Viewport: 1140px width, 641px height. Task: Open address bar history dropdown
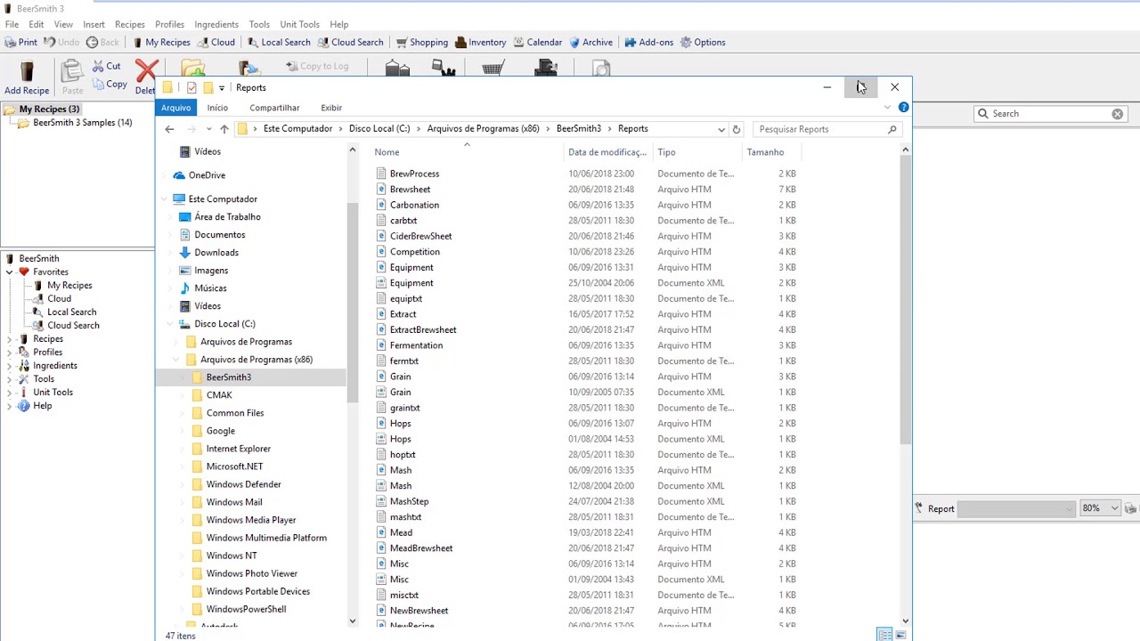721,129
